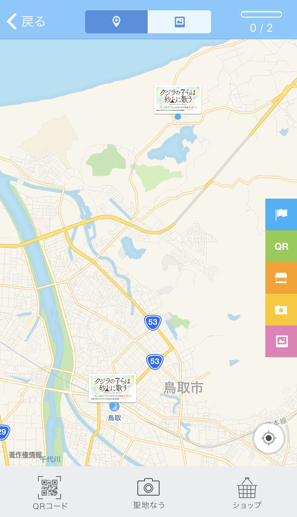Tap the route 53 shield nearest 鳥取市
Image resolution: width=297 pixels, height=517 pixels.
point(155,362)
